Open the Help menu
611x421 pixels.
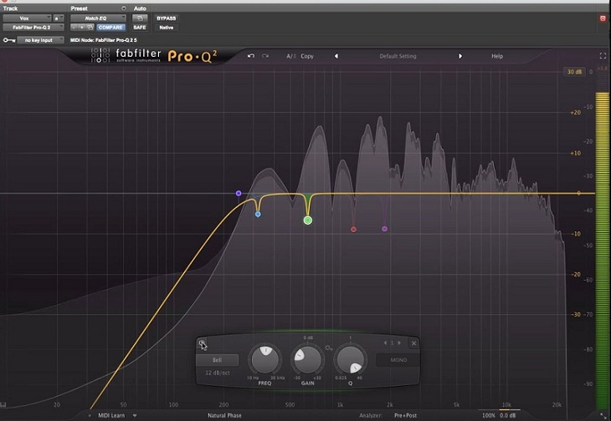coord(497,56)
